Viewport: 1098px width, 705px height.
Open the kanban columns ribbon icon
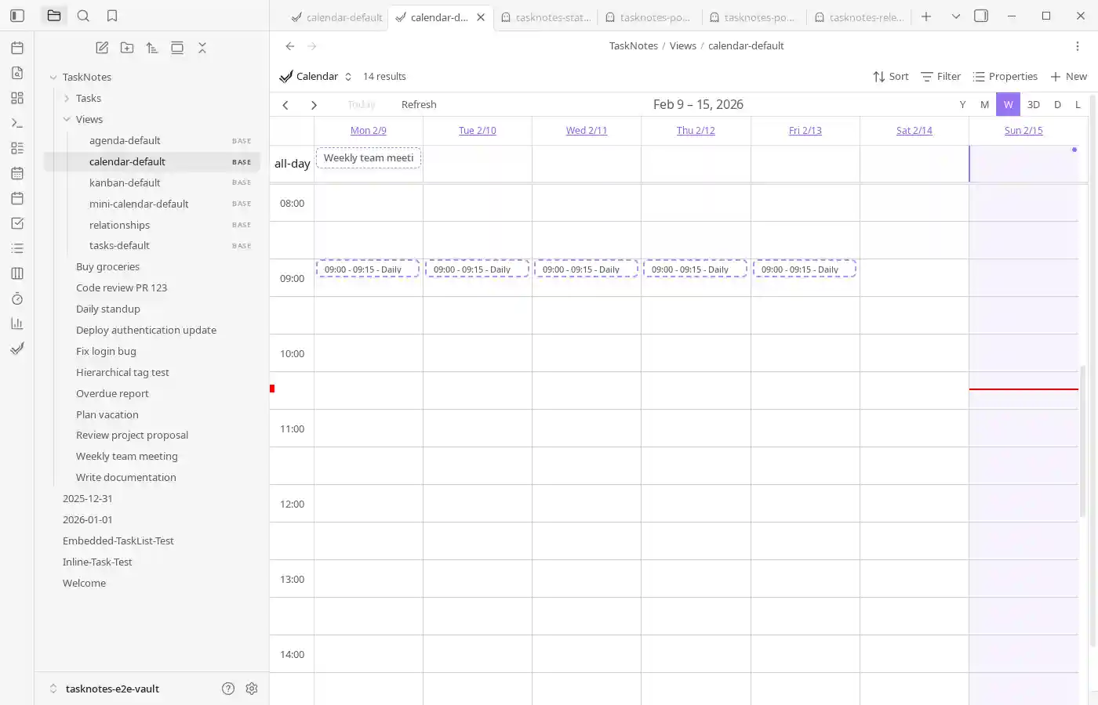tap(16, 273)
